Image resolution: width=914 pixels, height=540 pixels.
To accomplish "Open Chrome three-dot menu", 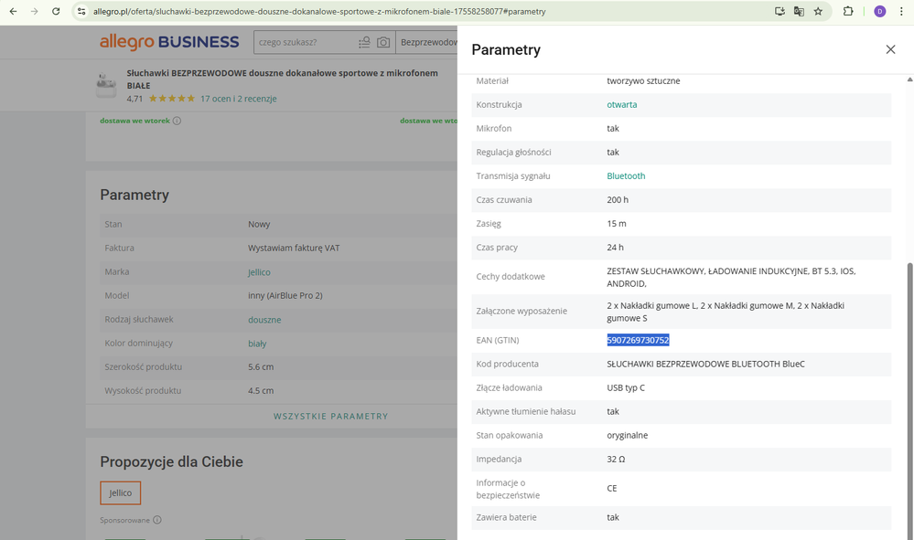I will (x=900, y=12).
